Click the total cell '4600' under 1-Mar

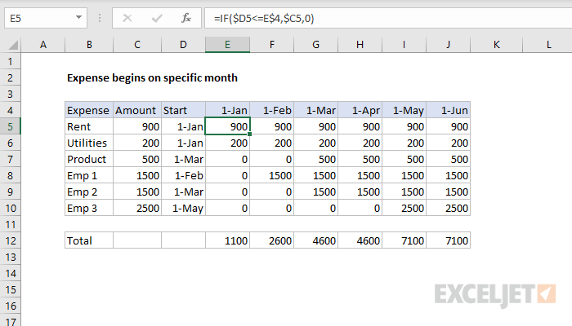click(x=316, y=240)
